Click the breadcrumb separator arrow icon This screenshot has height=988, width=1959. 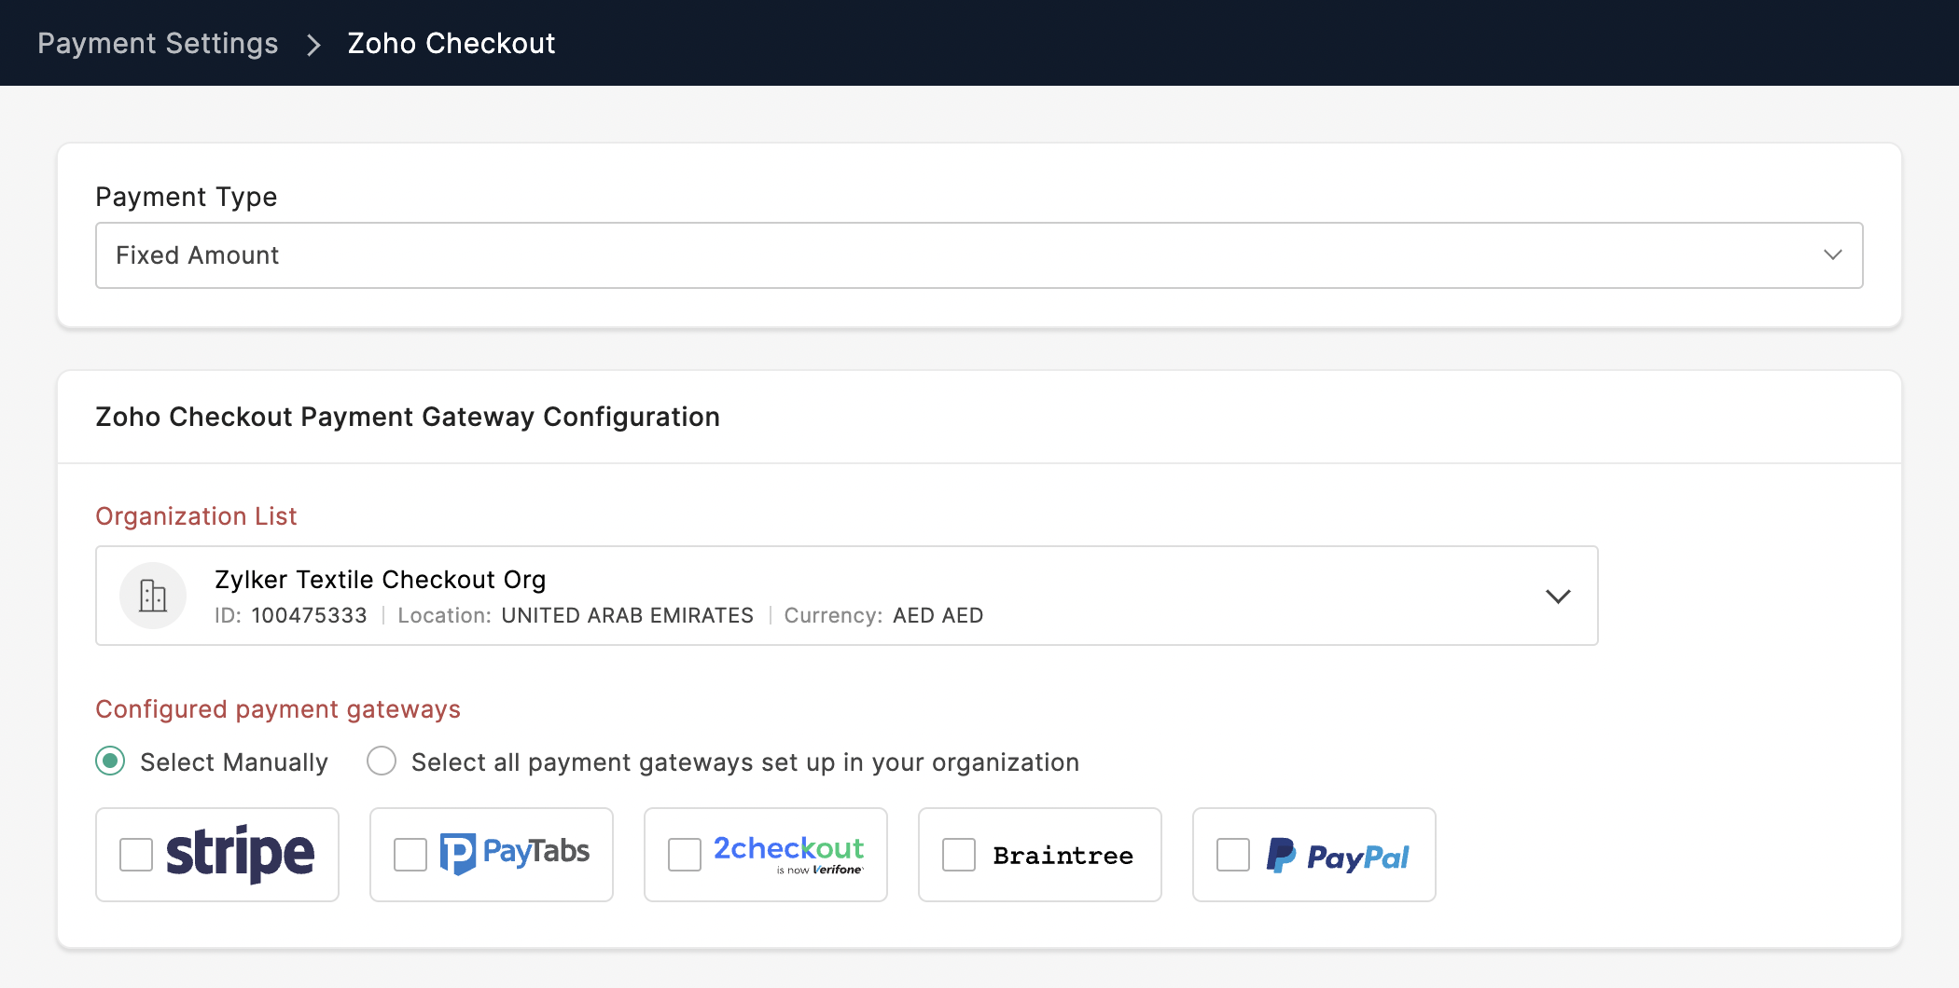(x=313, y=45)
